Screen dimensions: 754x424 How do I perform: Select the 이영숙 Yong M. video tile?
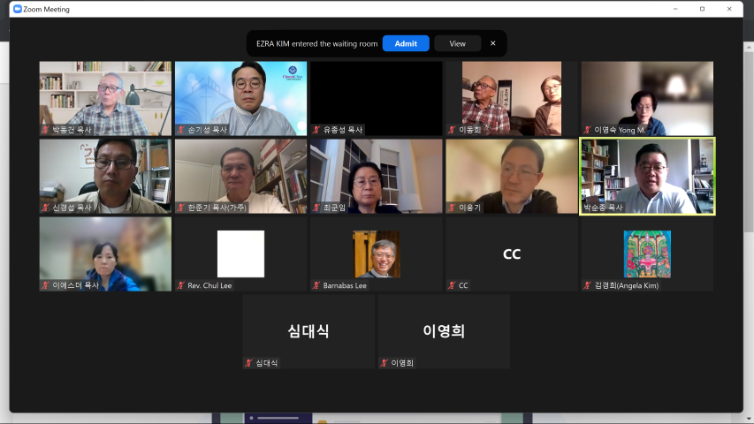click(647, 98)
